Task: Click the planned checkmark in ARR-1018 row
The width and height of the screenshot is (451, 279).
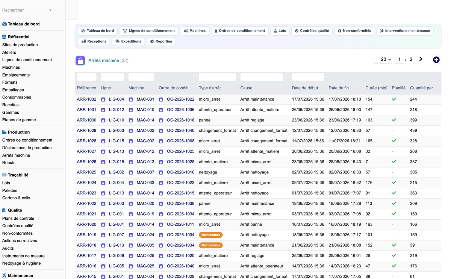Action: point(394,245)
